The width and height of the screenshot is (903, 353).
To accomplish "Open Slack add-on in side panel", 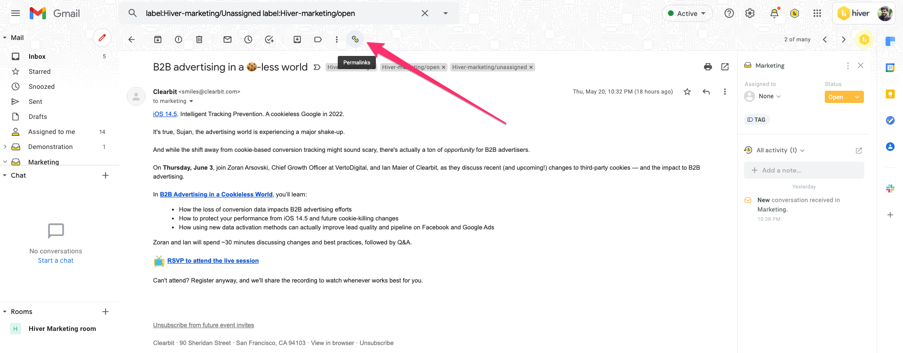I will 890,188.
